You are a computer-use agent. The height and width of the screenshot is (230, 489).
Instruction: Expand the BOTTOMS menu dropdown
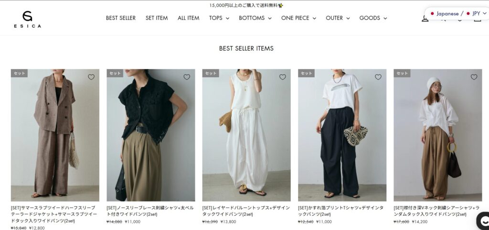pos(255,18)
